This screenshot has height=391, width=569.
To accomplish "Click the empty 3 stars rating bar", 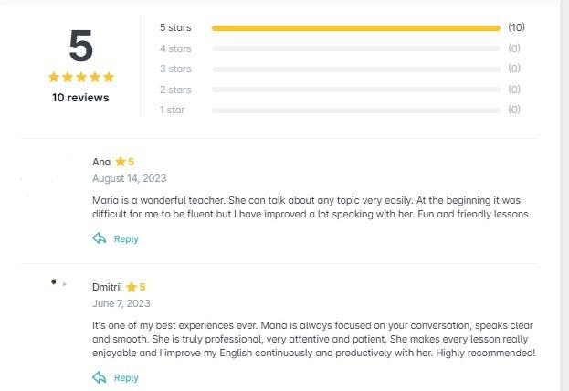I will 355,69.
